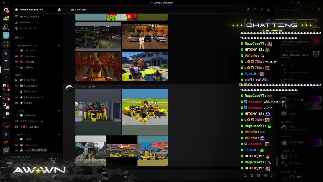
Task: Open Threads icon in channel header
Action: 248,10
